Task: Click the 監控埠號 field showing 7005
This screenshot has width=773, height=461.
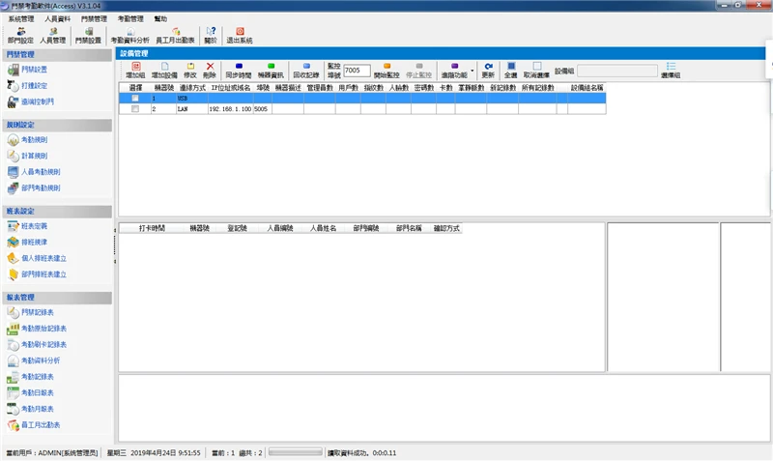Action: 357,71
